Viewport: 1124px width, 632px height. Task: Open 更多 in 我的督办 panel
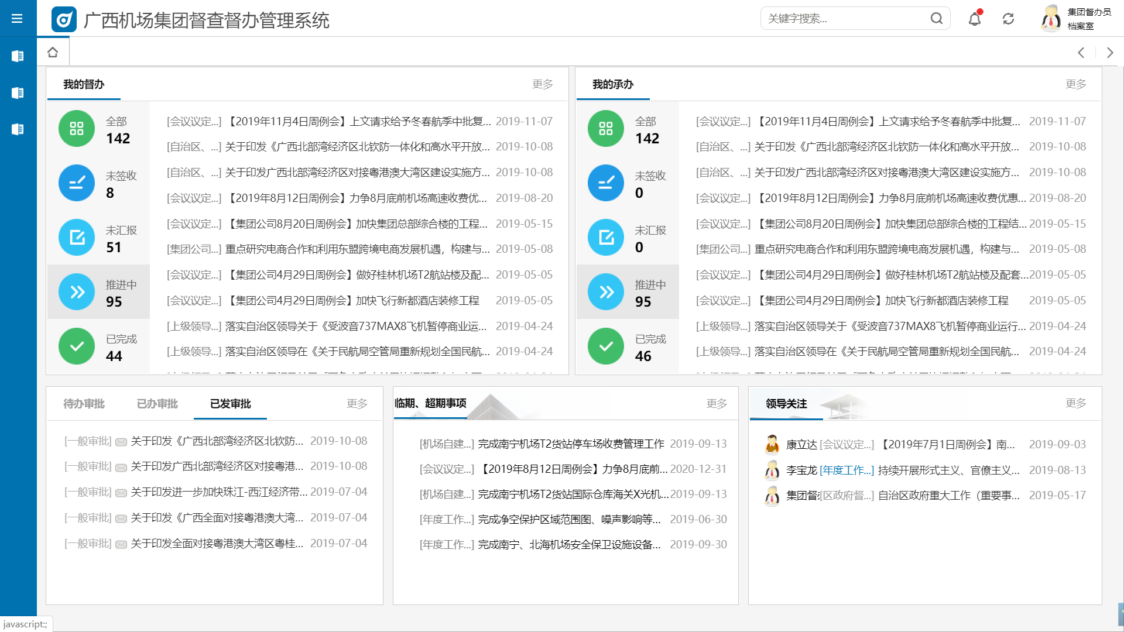tap(543, 84)
